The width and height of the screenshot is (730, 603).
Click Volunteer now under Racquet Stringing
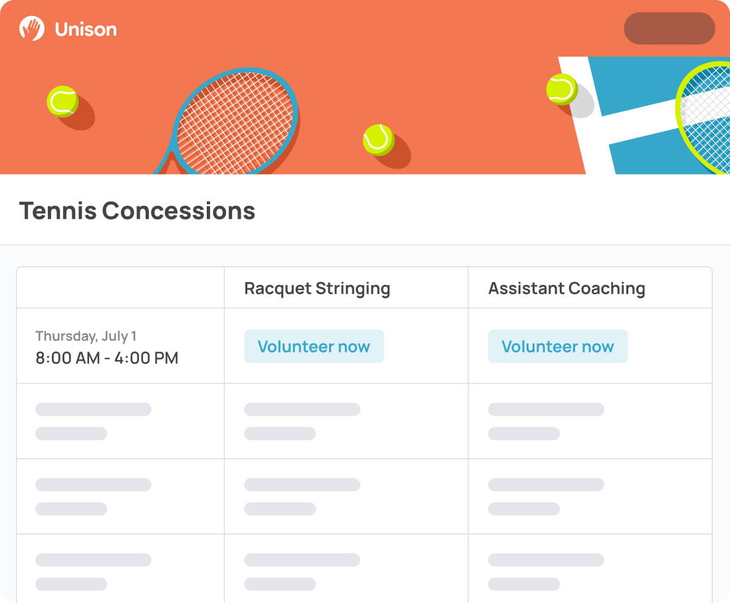314,347
